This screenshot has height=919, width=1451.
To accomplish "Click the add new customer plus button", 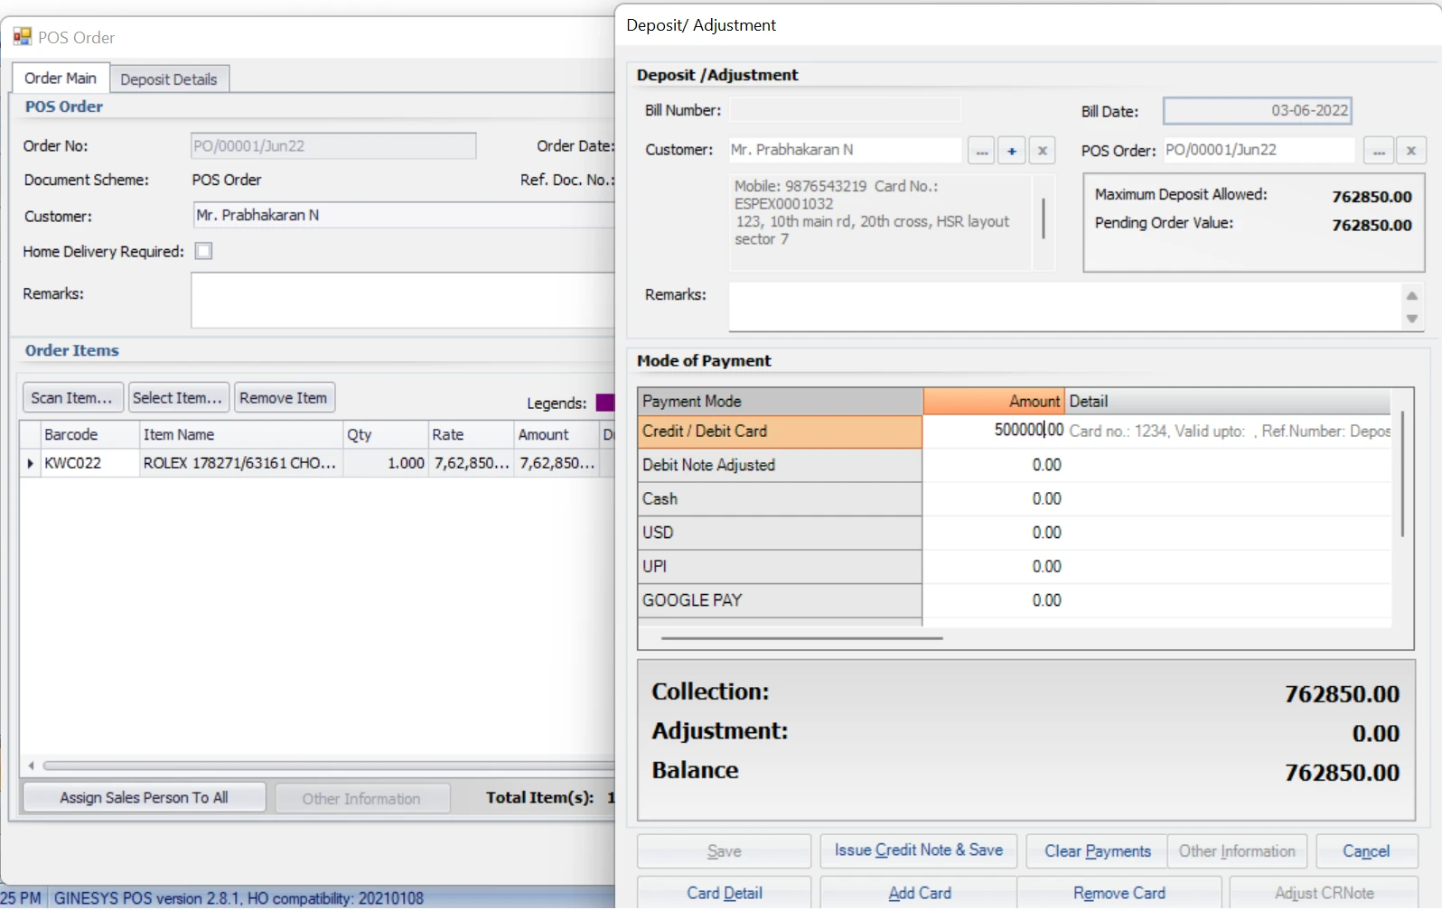I will (x=1012, y=151).
